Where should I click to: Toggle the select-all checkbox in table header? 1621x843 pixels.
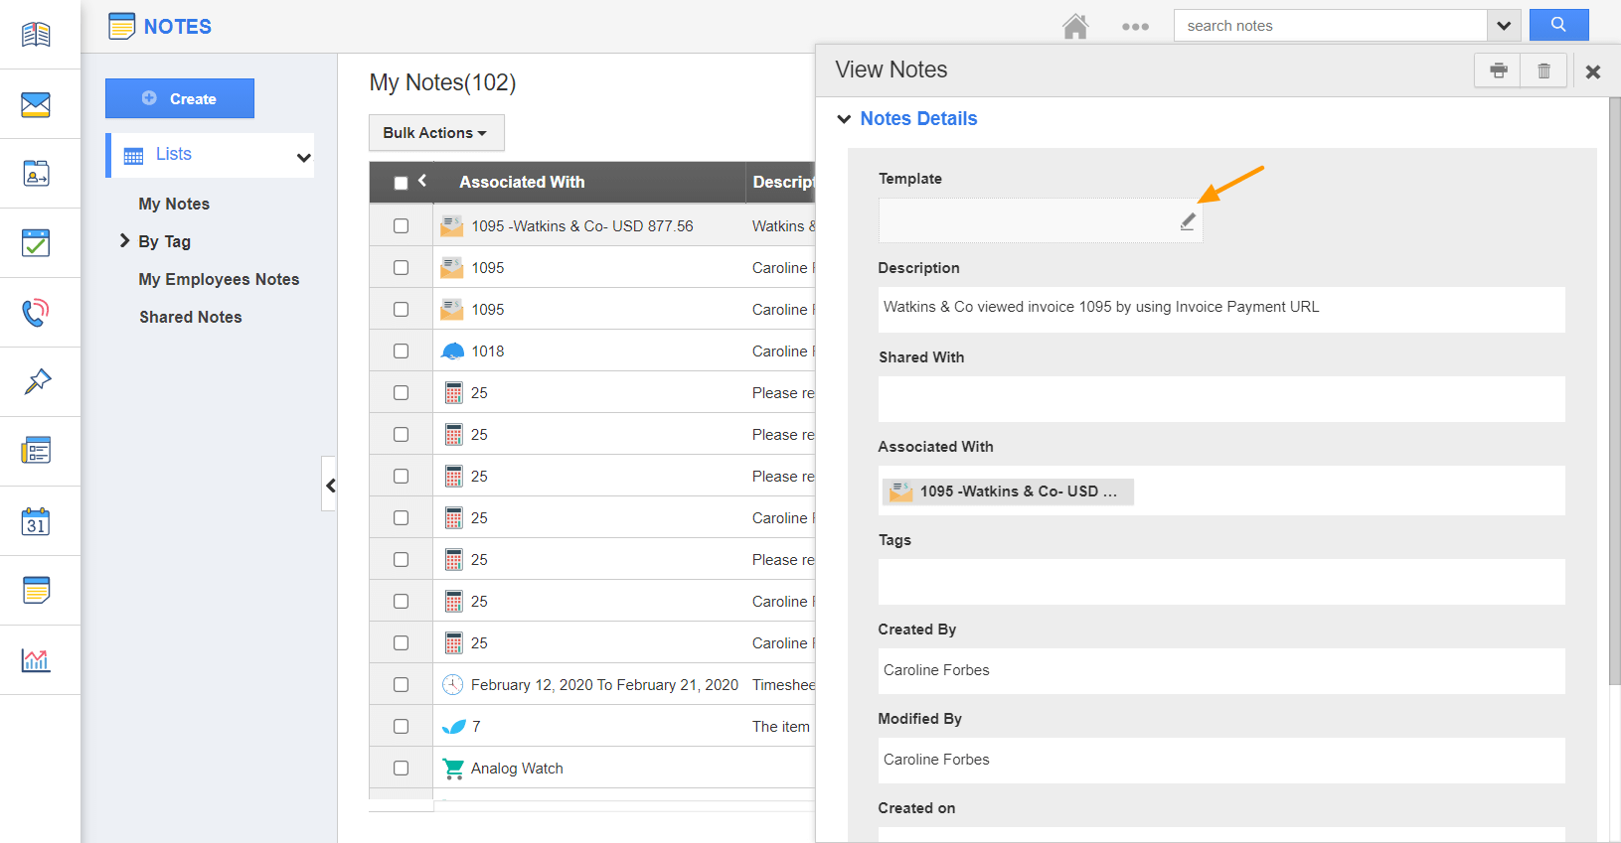pyautogui.click(x=401, y=183)
